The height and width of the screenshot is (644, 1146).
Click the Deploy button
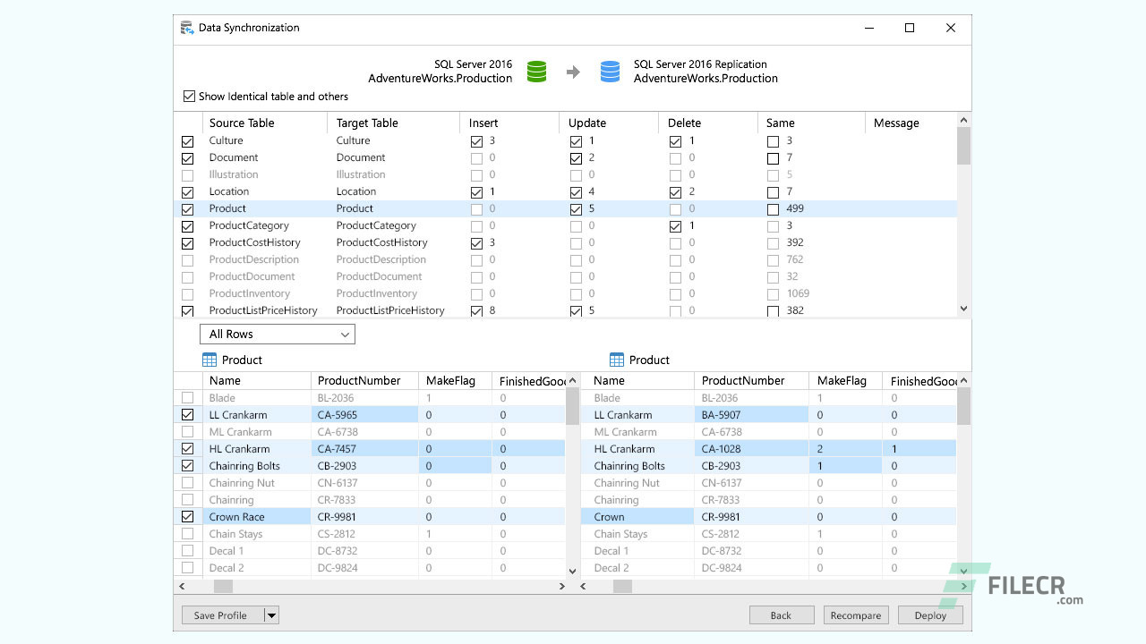(930, 615)
